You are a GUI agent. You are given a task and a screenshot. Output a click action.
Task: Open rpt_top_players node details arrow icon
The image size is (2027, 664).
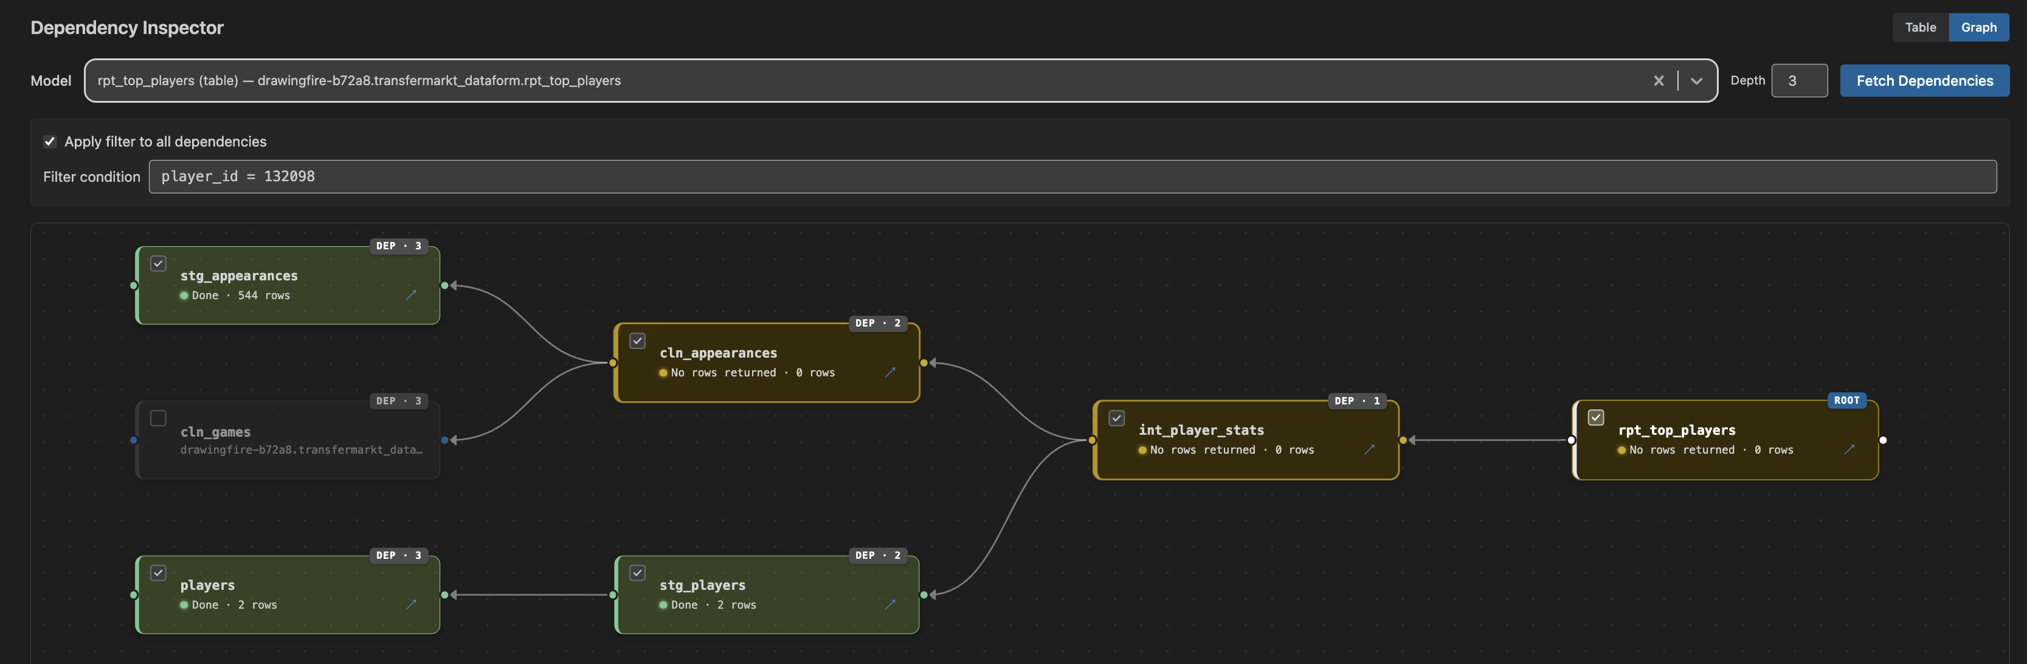pyautogui.click(x=1849, y=449)
